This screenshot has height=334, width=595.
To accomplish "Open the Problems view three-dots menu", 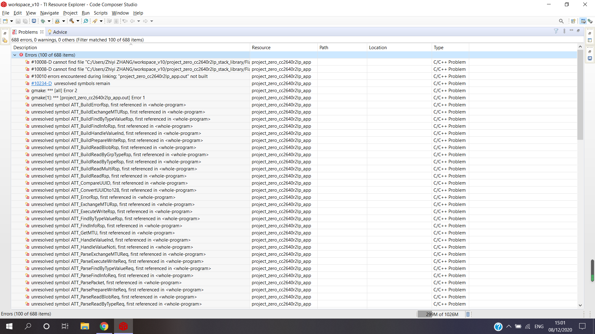I will coord(564,31).
